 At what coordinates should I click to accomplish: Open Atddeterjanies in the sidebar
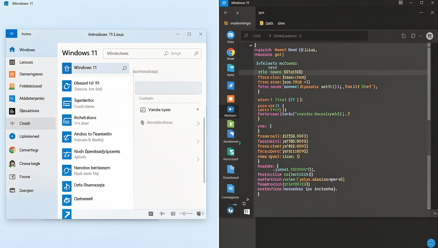coord(27,98)
